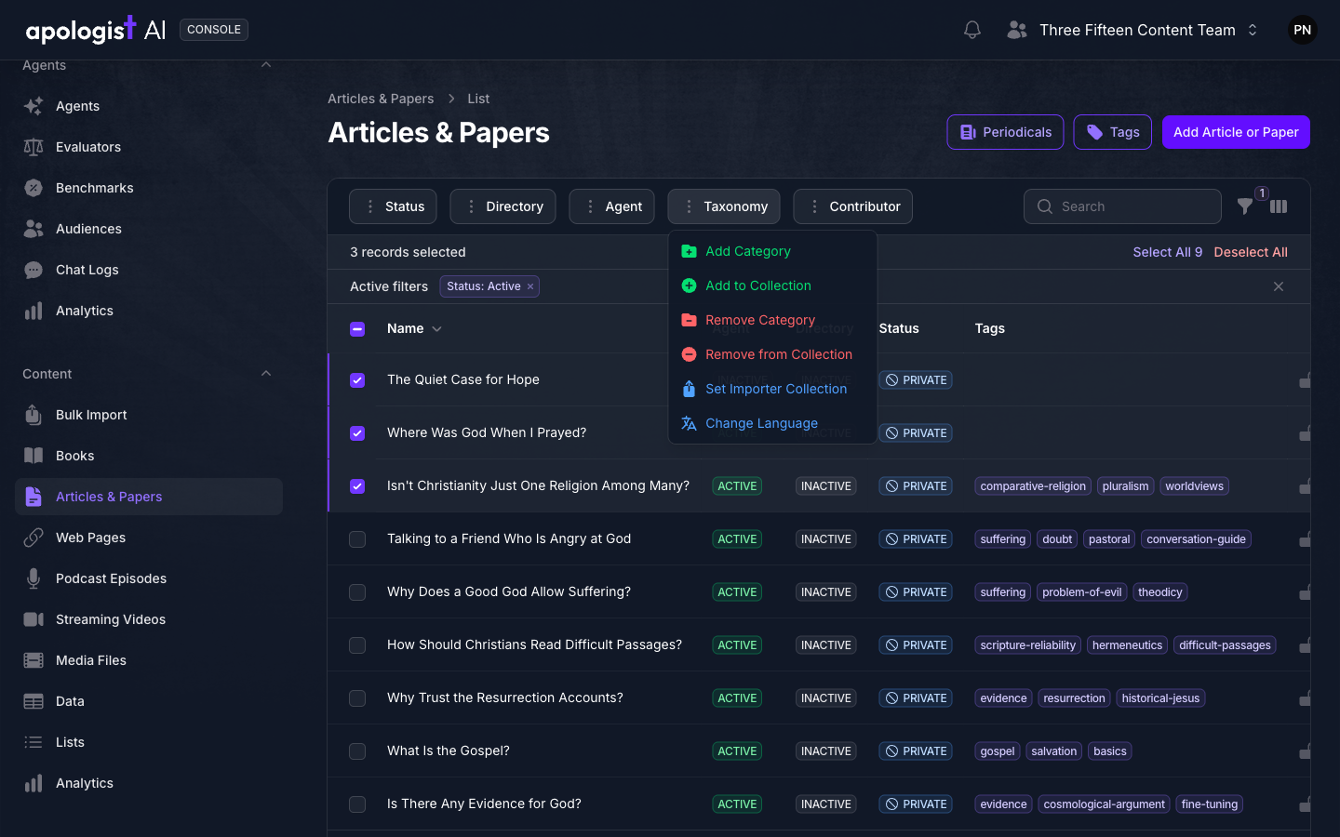Uncheck Where Was God When I Prayed?
Image resolution: width=1340 pixels, height=837 pixels.
pos(357,433)
